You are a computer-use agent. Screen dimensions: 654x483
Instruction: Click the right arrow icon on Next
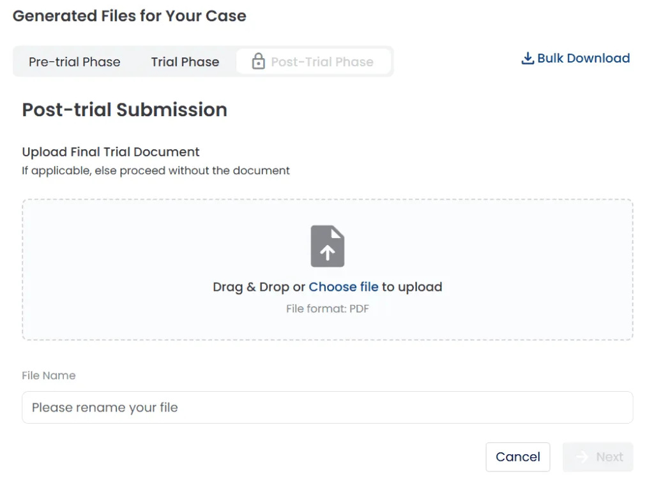(582, 457)
